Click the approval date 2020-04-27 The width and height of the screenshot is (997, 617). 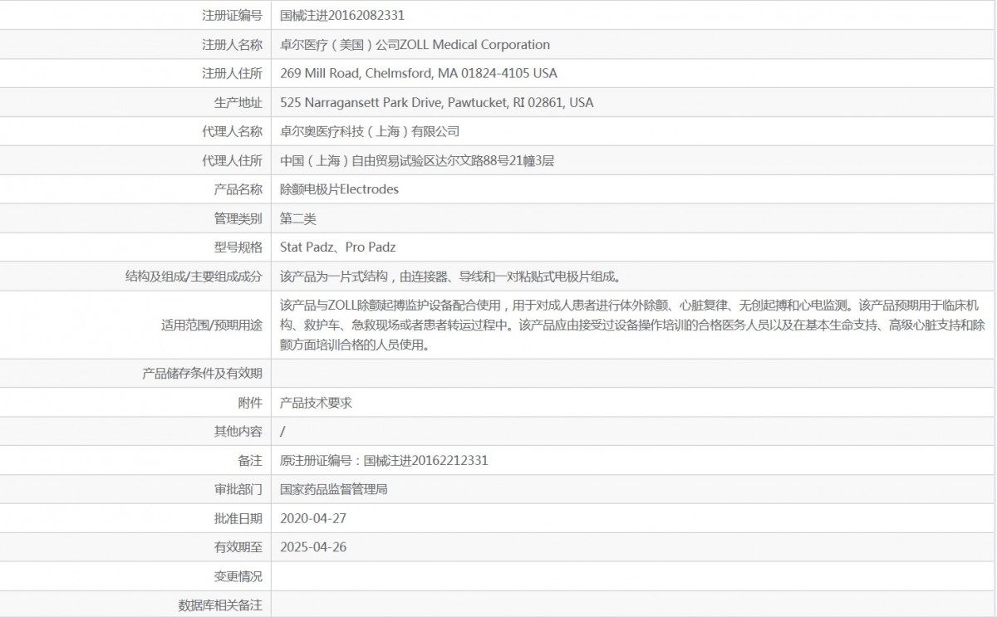(313, 518)
